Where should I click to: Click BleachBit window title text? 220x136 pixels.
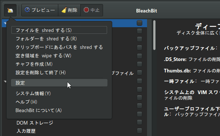coord(146,11)
